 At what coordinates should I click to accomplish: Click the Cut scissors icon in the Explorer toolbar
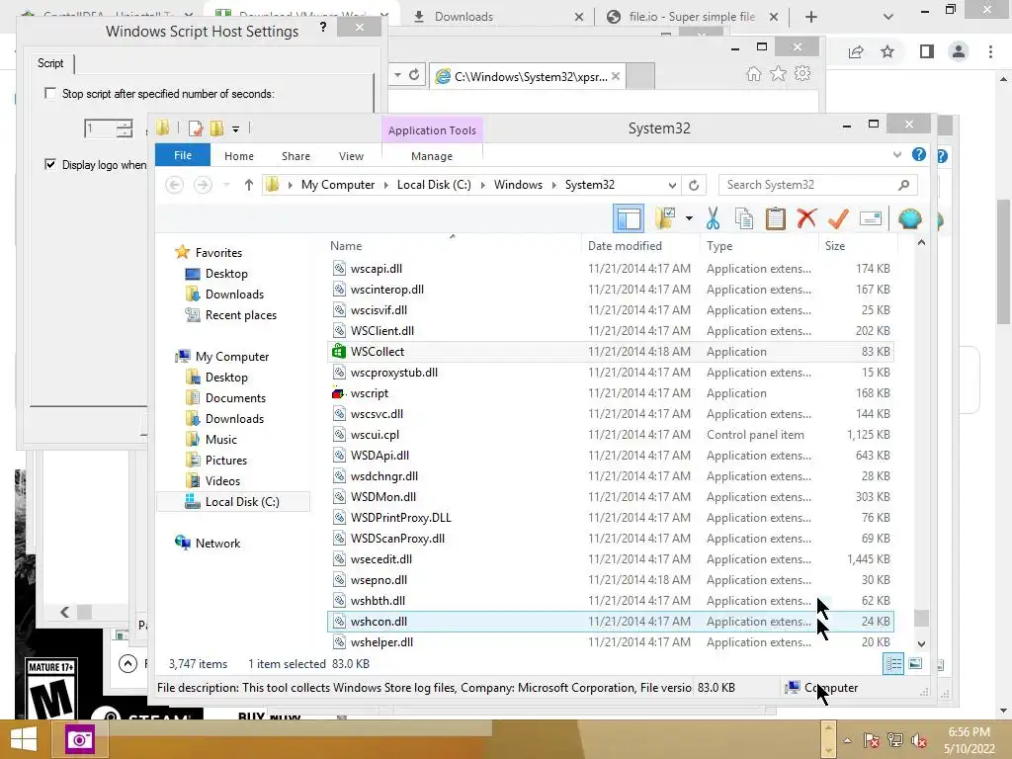(x=713, y=218)
